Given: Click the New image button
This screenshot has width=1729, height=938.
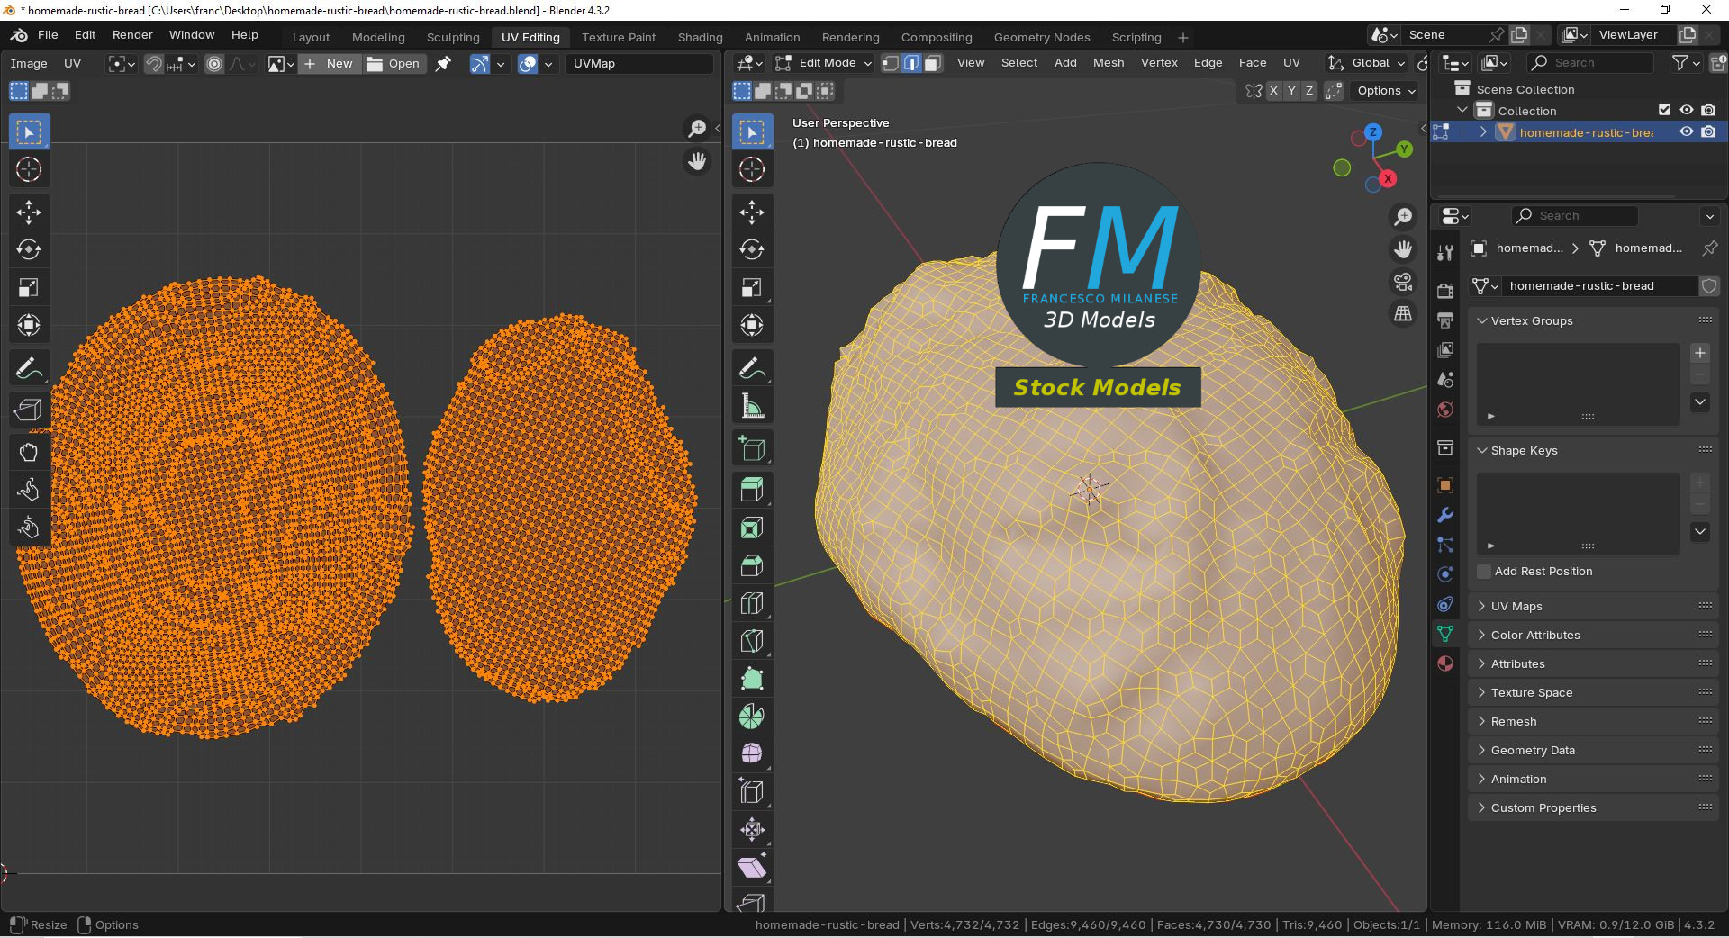Looking at the screenshot, I should coord(330,64).
